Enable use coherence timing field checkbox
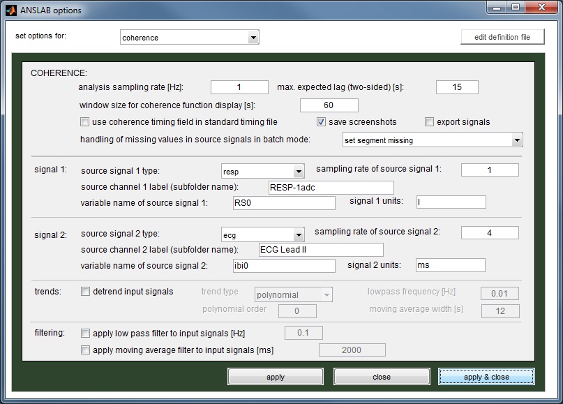 84,121
